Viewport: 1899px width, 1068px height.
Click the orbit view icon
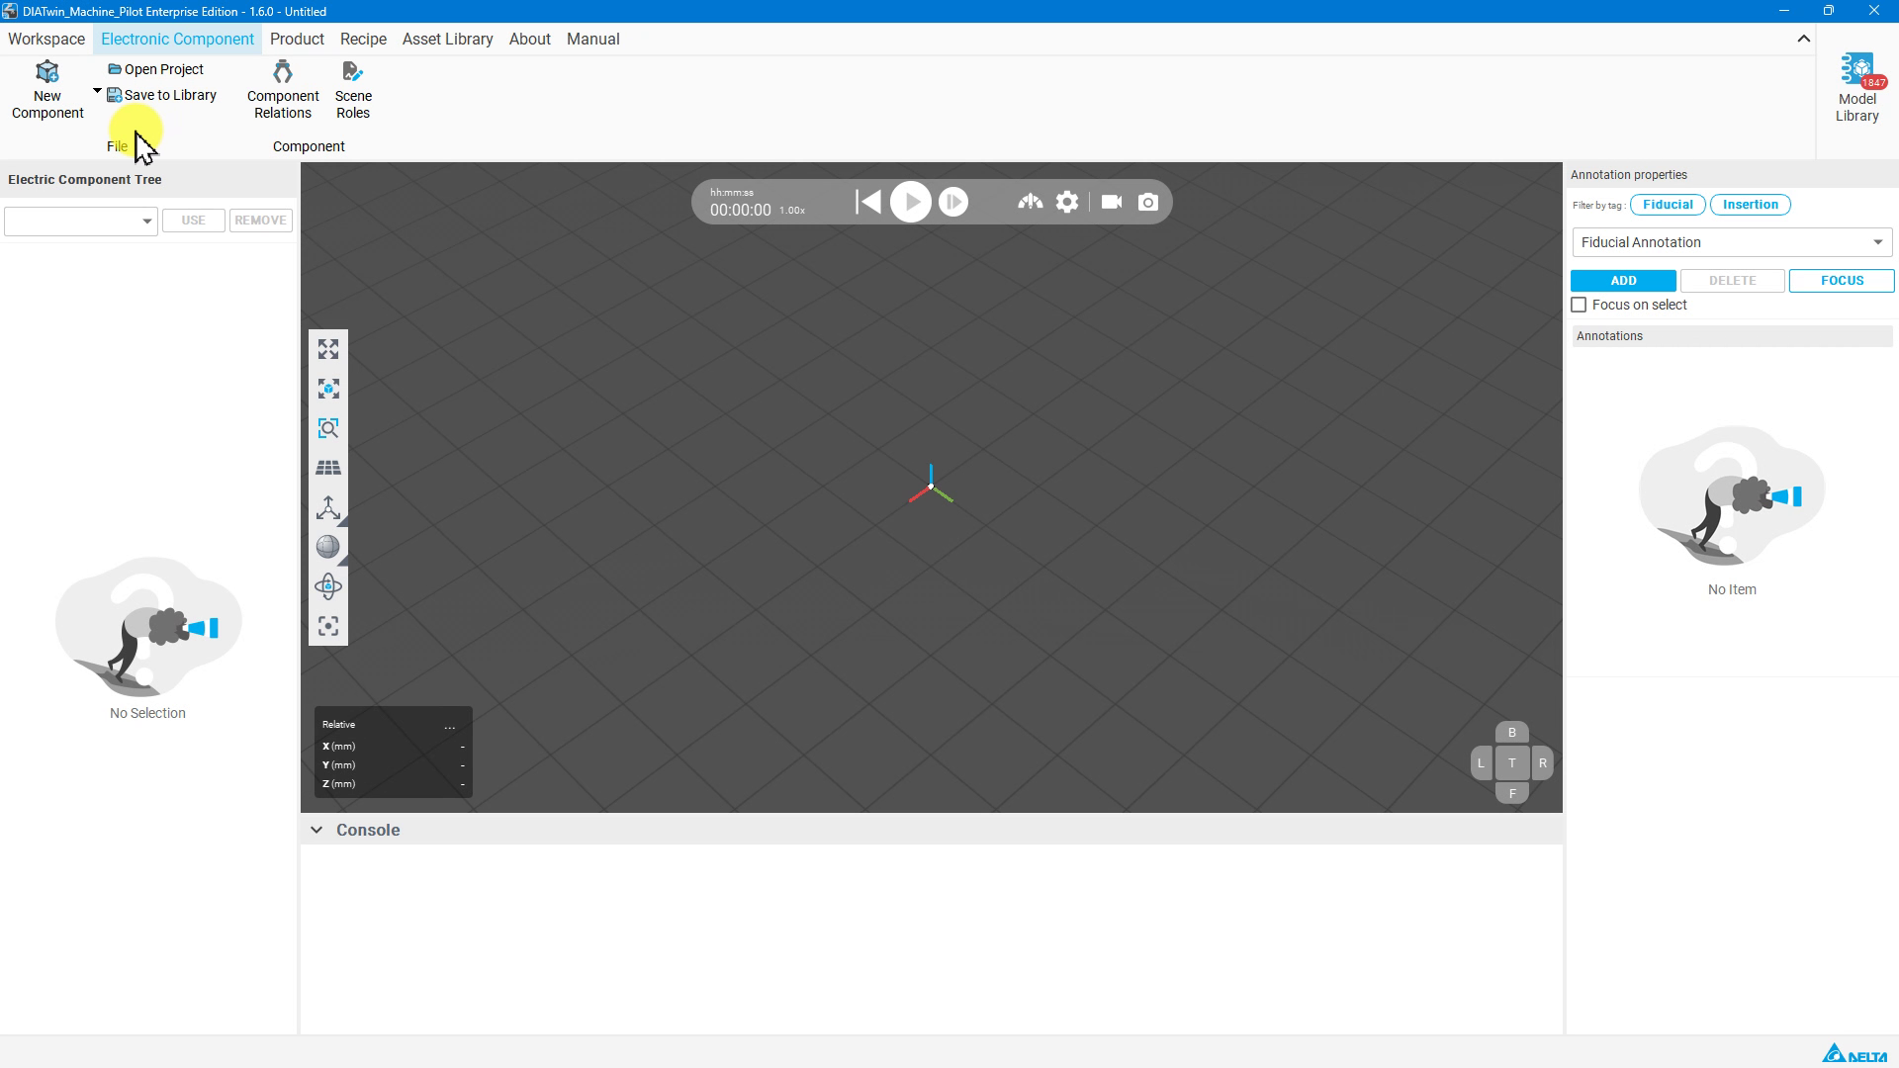click(328, 586)
